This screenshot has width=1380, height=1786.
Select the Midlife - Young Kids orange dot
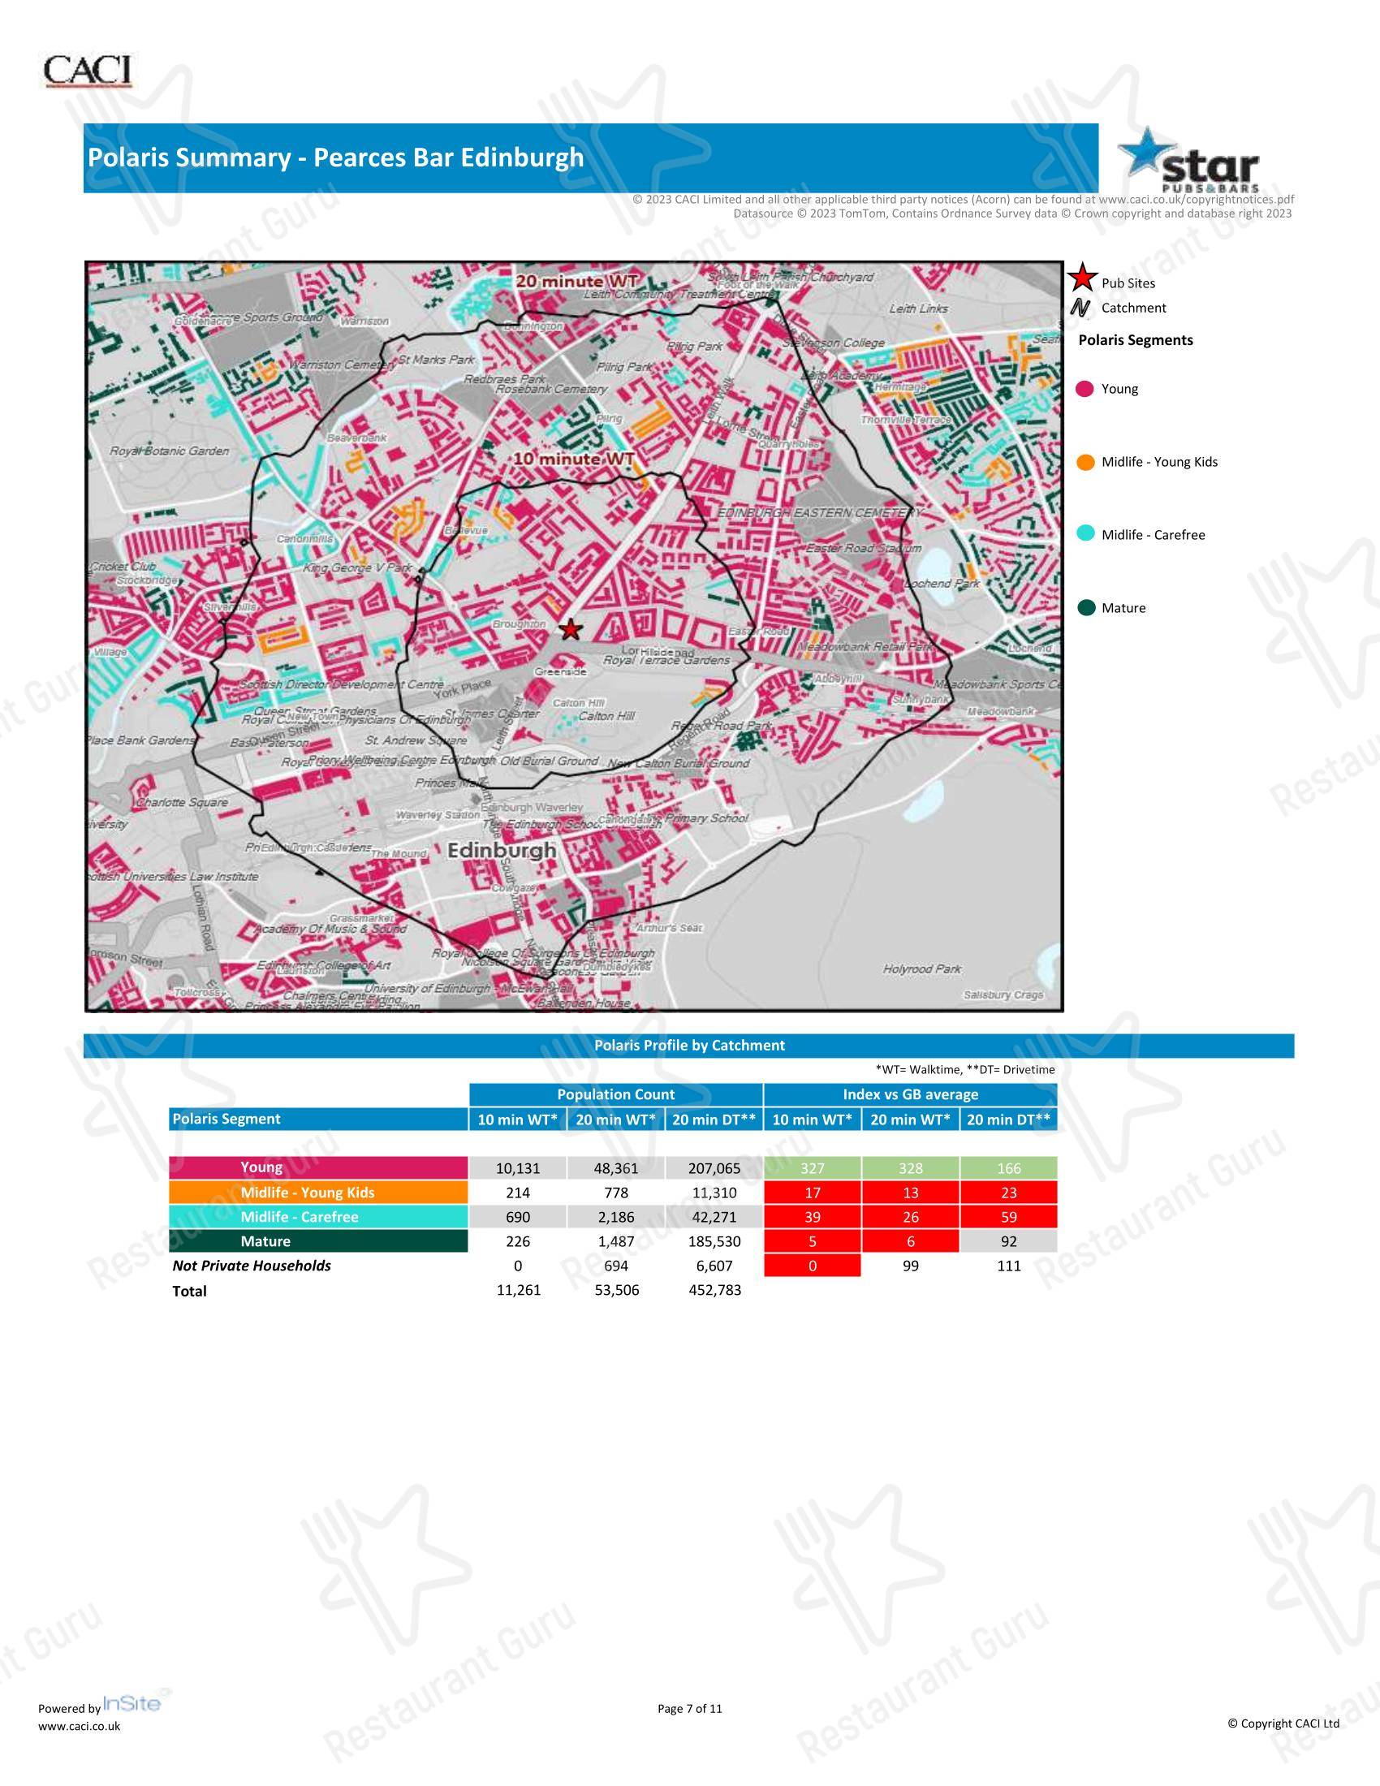[x=1085, y=462]
